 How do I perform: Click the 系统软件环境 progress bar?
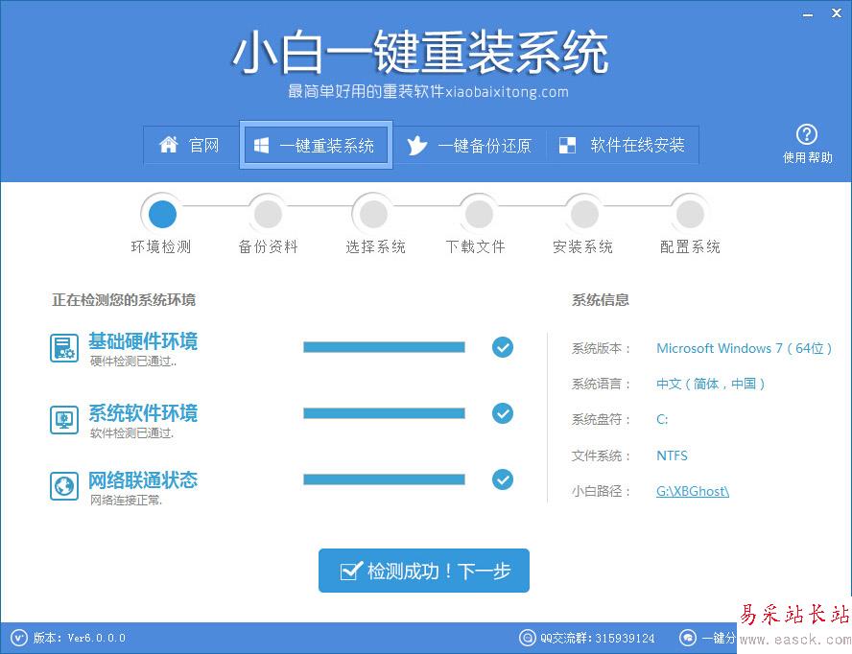pyautogui.click(x=384, y=413)
